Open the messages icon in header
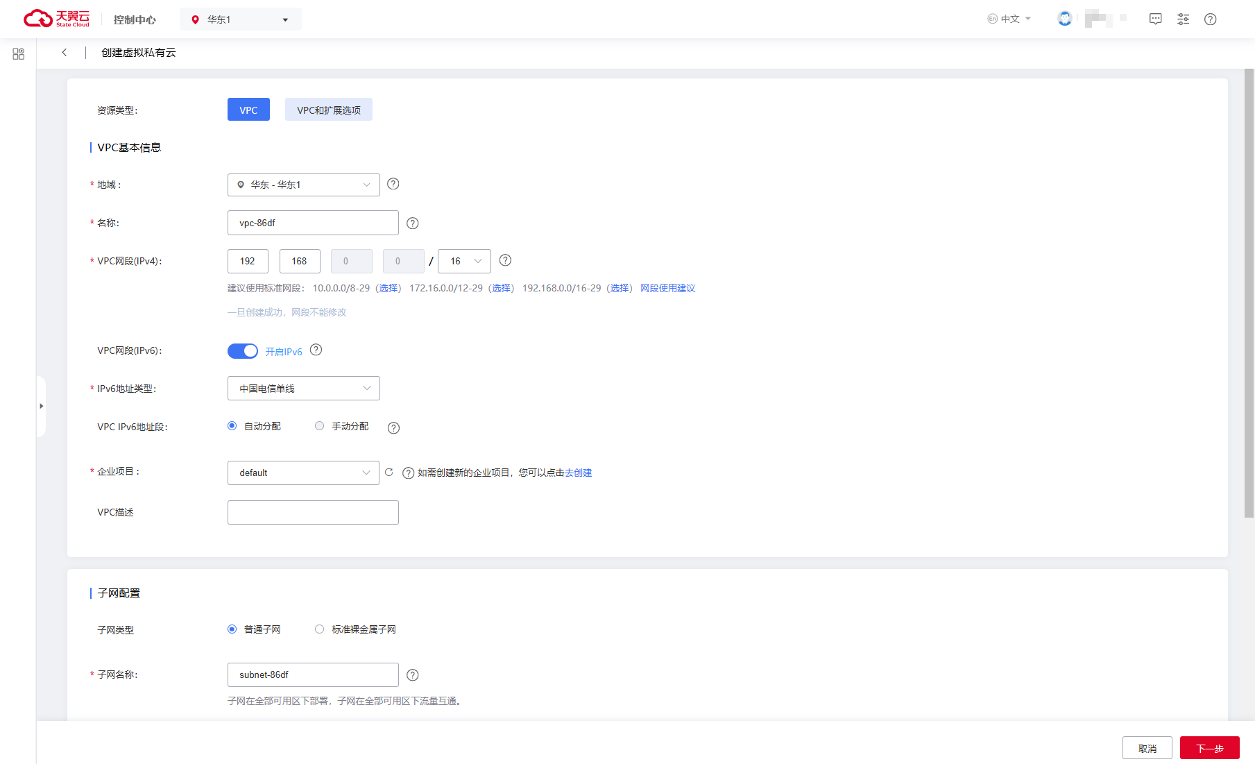 [1156, 19]
